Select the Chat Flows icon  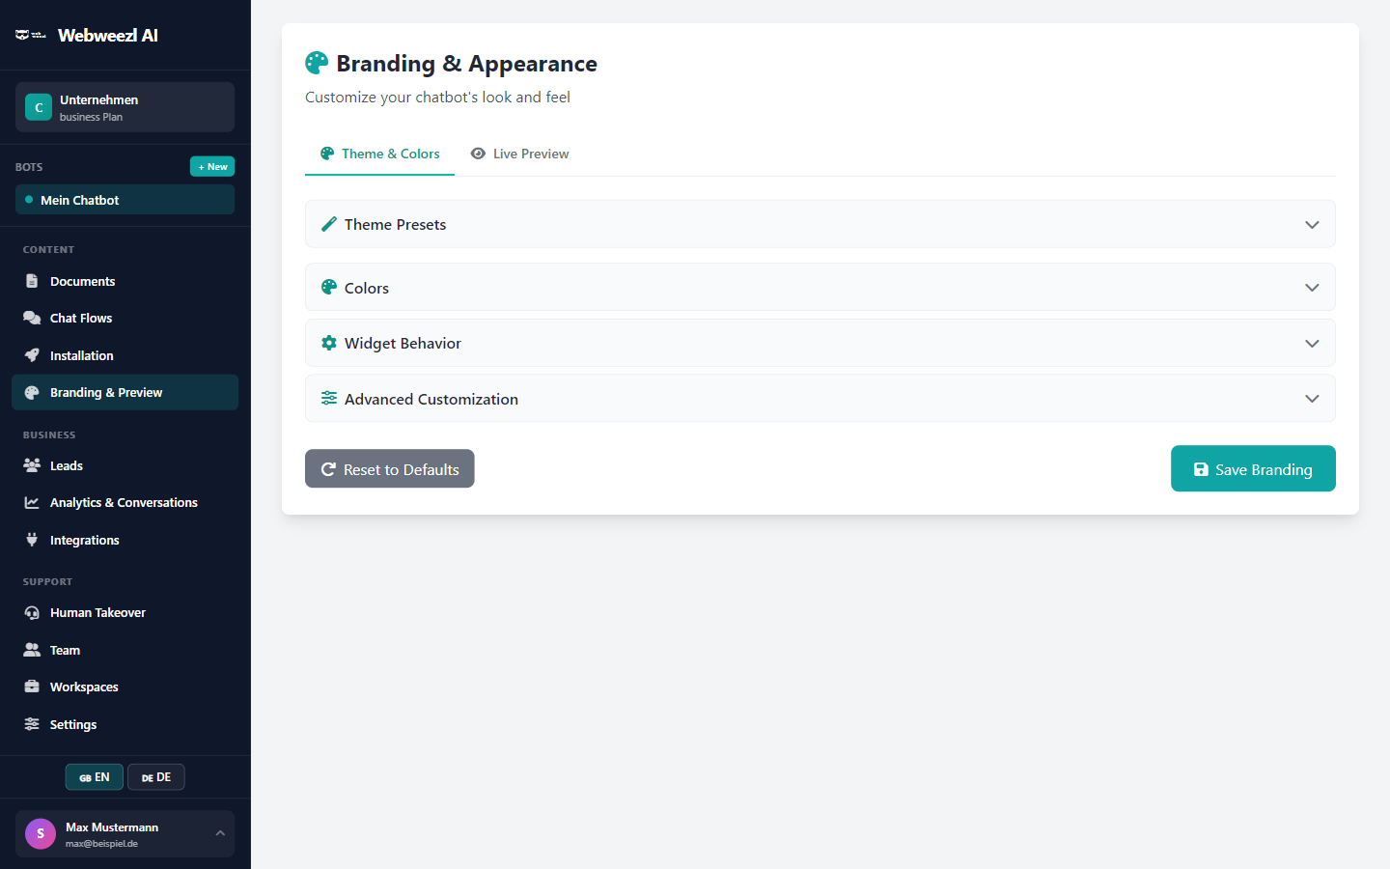pos(30,318)
